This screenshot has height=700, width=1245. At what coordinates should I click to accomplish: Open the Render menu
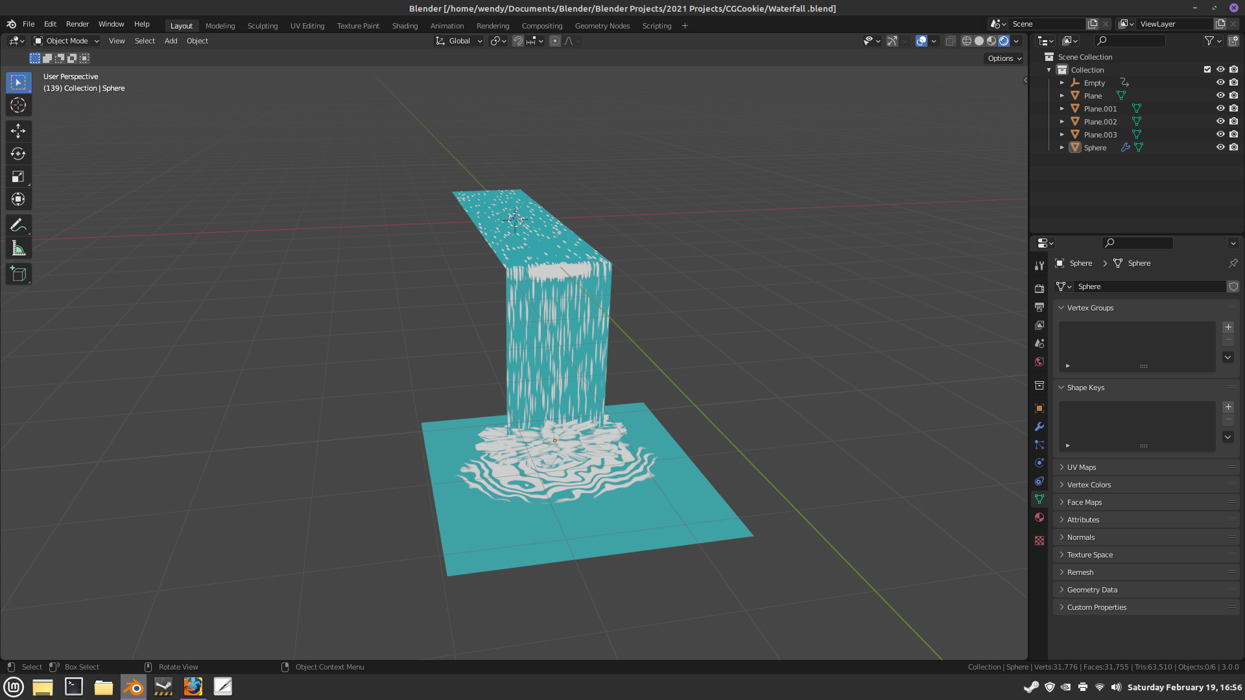point(77,24)
